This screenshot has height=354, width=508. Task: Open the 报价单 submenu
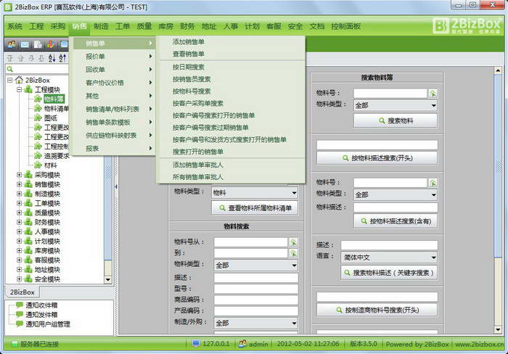click(115, 57)
